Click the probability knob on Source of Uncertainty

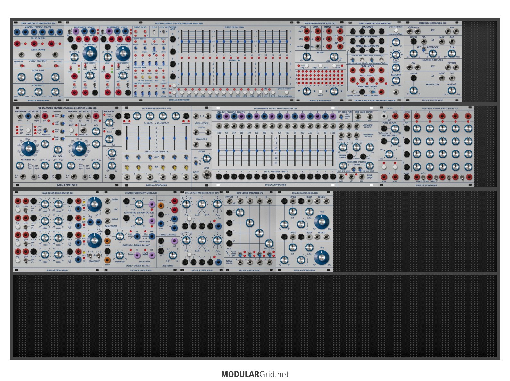[120, 255]
